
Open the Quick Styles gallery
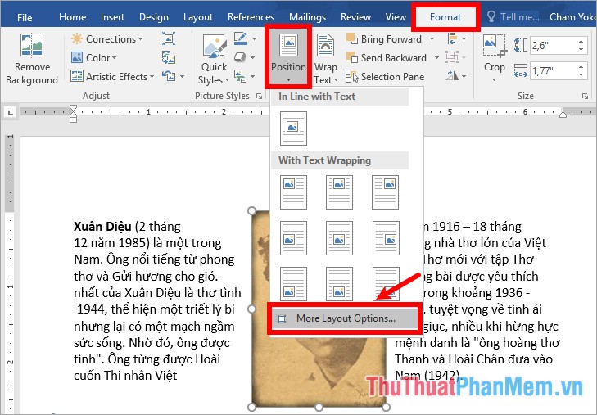(x=214, y=59)
